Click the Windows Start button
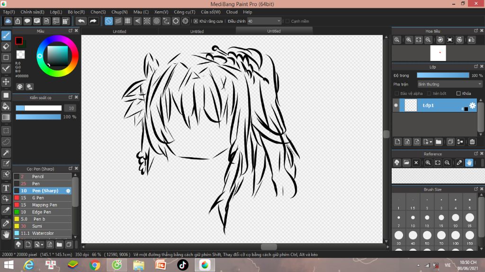The height and width of the screenshot is (272, 485). (9, 265)
